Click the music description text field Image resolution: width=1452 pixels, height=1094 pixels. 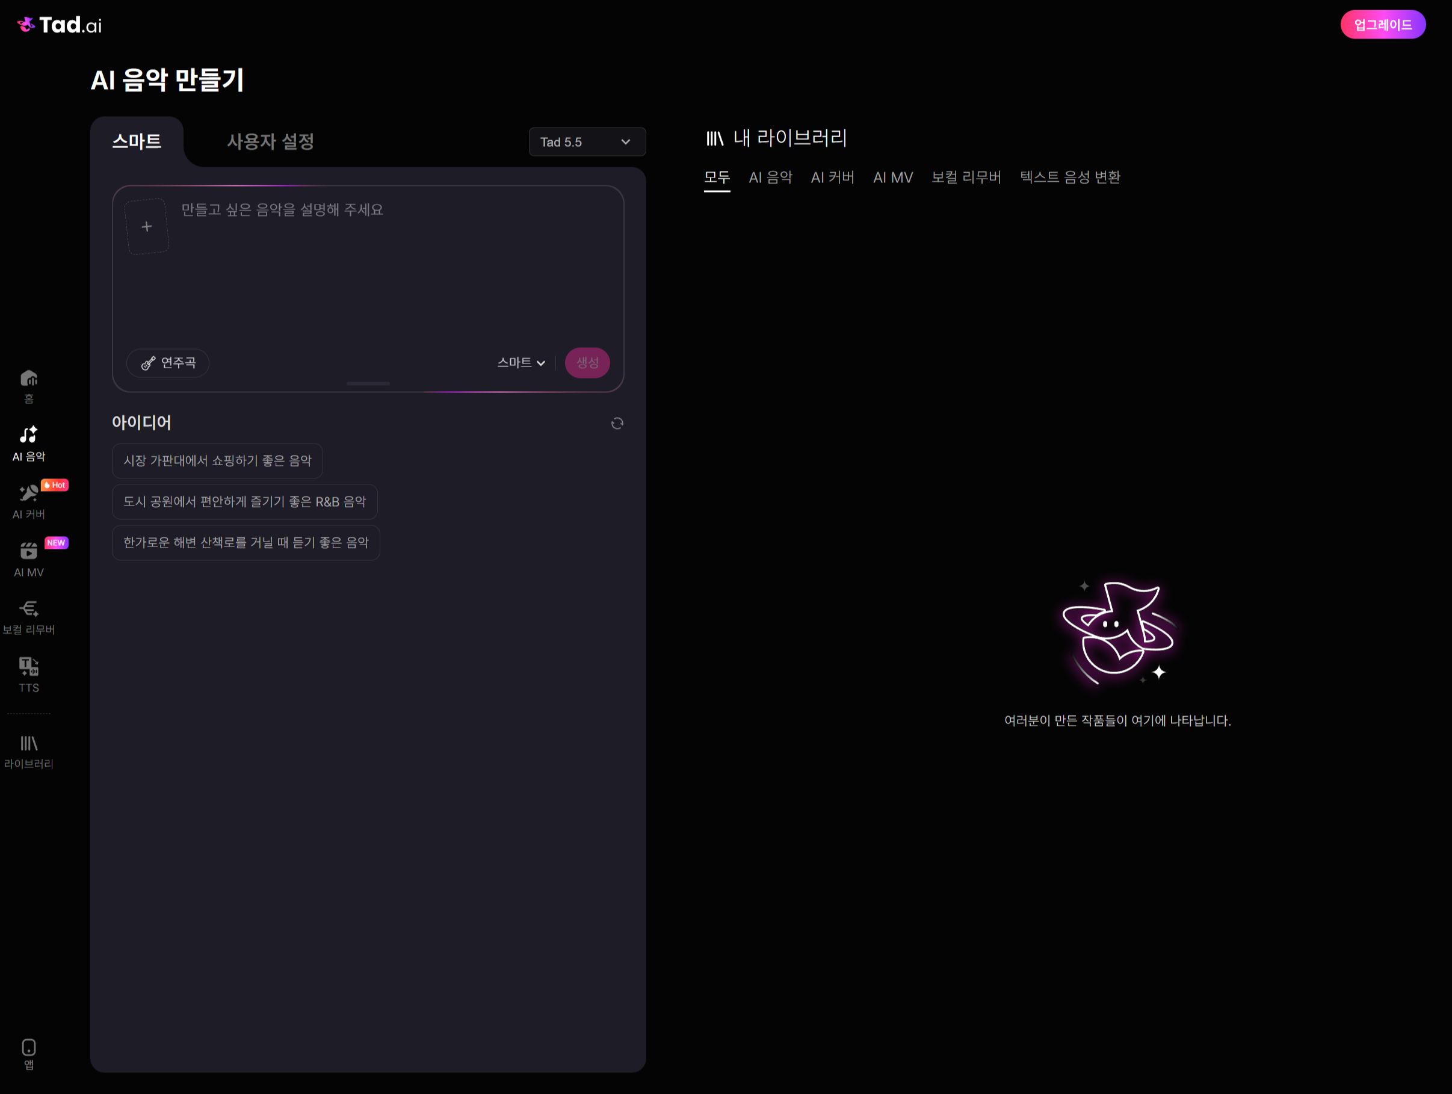click(394, 269)
